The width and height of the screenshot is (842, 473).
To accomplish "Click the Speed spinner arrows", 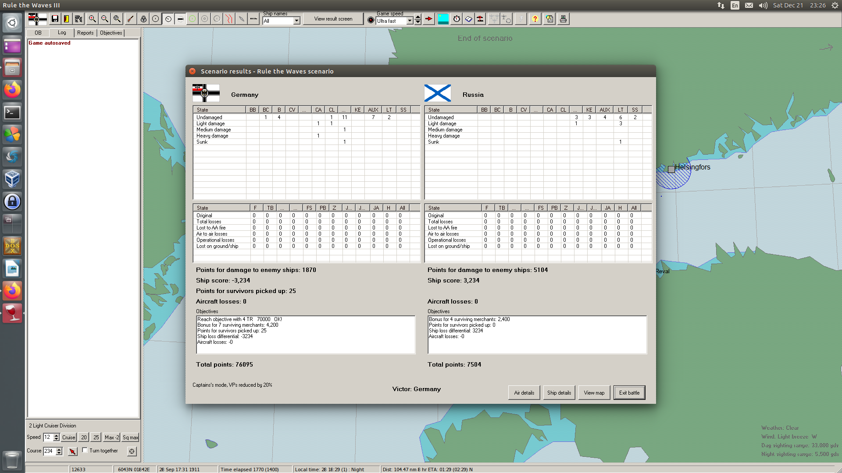I will (56, 438).
